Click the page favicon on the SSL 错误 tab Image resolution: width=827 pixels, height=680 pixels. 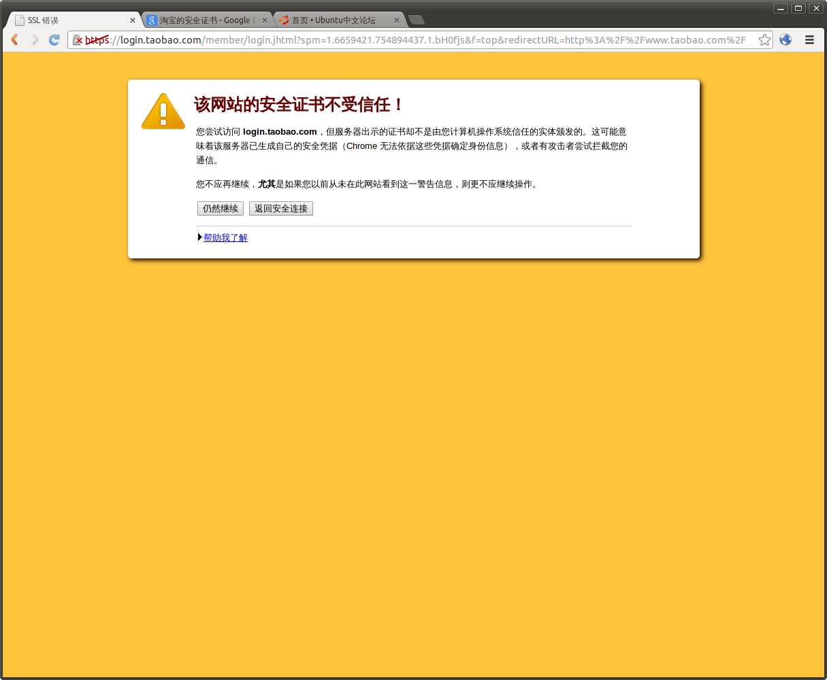coord(20,20)
